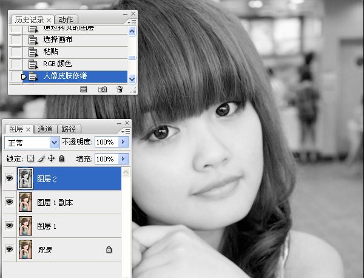Set history brush source for 选择画布
The height and width of the screenshot is (278, 364).
16,39
